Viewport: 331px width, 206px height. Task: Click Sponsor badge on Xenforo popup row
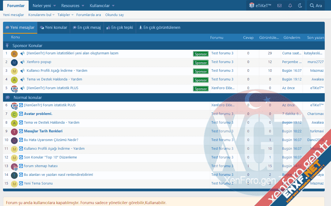point(201,63)
